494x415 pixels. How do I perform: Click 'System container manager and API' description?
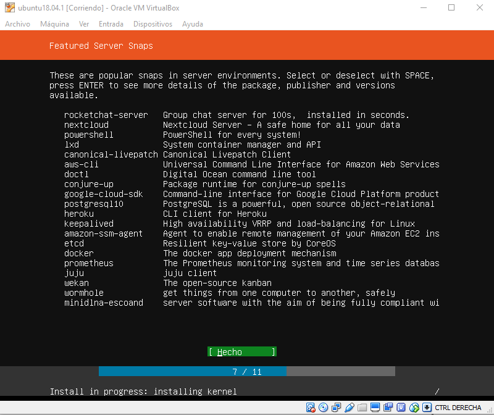242,145
